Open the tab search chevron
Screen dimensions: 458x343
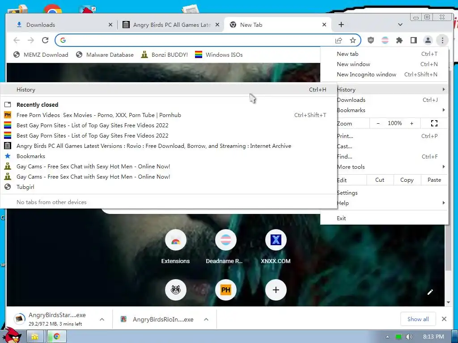[400, 25]
